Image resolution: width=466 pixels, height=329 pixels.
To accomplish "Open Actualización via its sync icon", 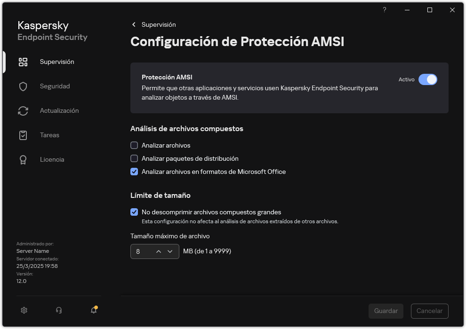I will (23, 110).
